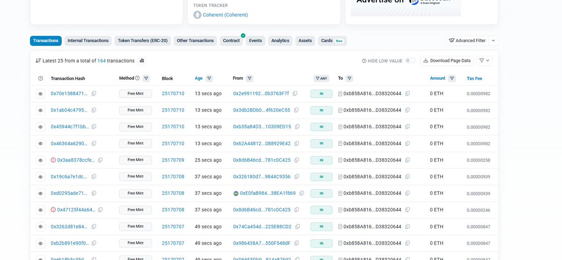Copy From address 0x2e991192...0b3763F7f
The image size is (562, 260).
(x=295, y=94)
